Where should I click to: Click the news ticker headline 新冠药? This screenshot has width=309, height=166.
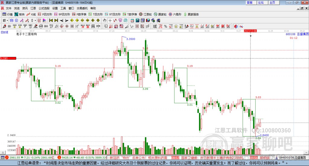tap(138, 158)
